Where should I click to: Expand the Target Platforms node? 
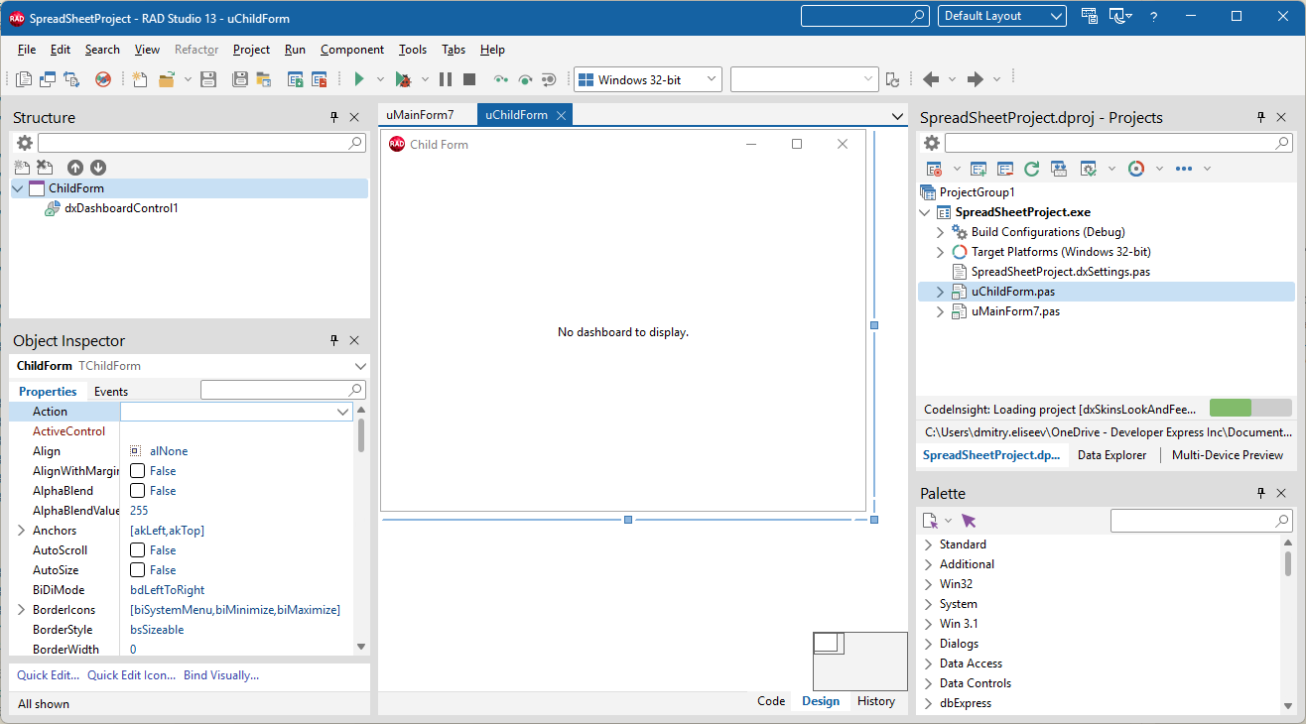(941, 252)
